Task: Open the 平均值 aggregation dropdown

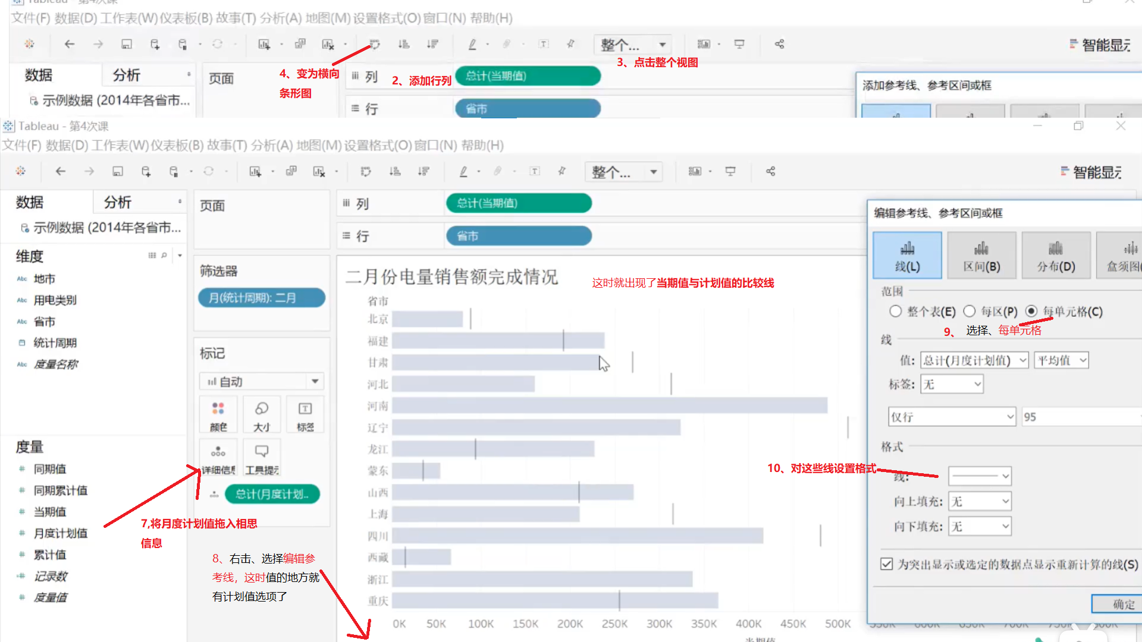Action: pyautogui.click(x=1062, y=360)
